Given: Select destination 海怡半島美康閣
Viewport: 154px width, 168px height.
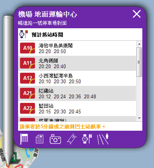Looking at the screenshot, I should pos(55,46).
